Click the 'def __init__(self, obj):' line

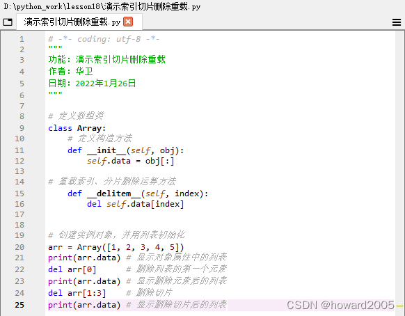125,150
